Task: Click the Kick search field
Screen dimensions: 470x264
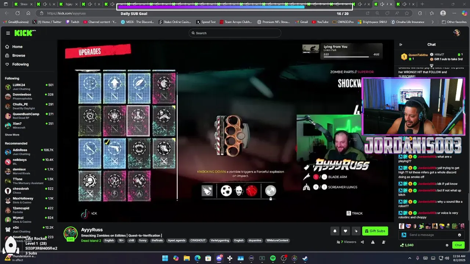Action: [235, 33]
